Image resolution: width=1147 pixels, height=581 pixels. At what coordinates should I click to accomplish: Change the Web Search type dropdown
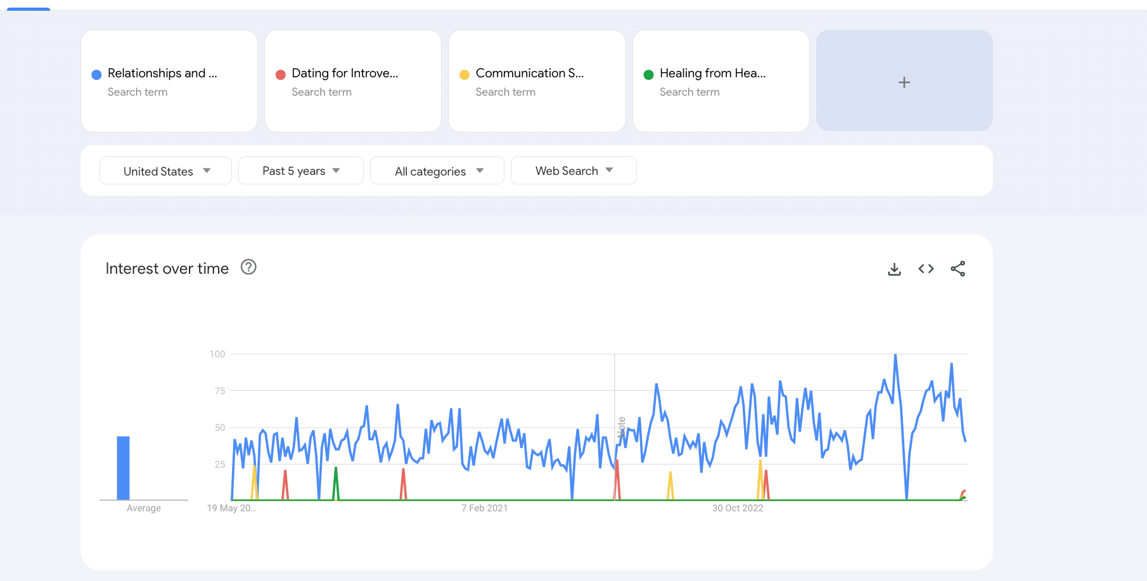573,171
